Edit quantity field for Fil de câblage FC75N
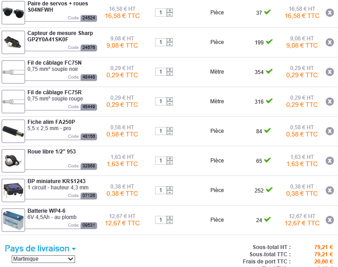338x267 pixels. (x=160, y=72)
